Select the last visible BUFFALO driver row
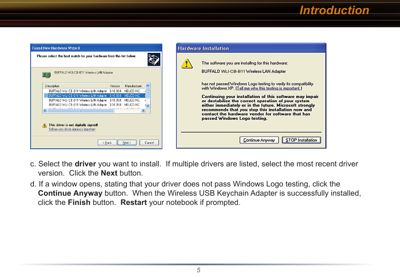400x277 pixels. (95, 105)
